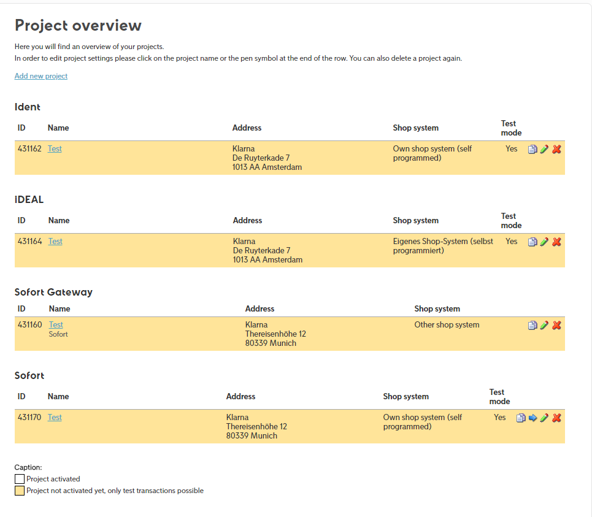Open Test project link in Sofort Gateway table

coord(56,324)
